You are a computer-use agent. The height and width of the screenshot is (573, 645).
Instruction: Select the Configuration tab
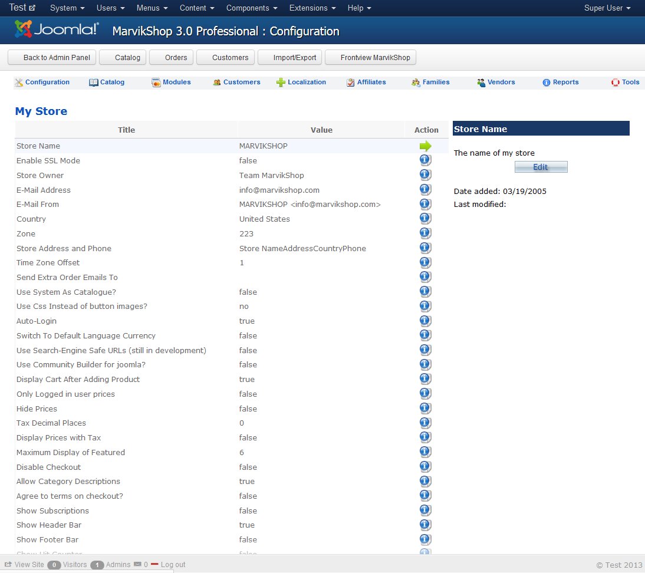point(42,83)
